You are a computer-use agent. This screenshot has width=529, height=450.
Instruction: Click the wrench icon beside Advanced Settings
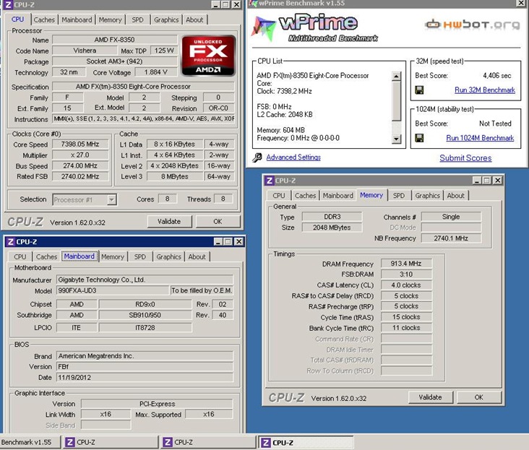click(x=257, y=157)
